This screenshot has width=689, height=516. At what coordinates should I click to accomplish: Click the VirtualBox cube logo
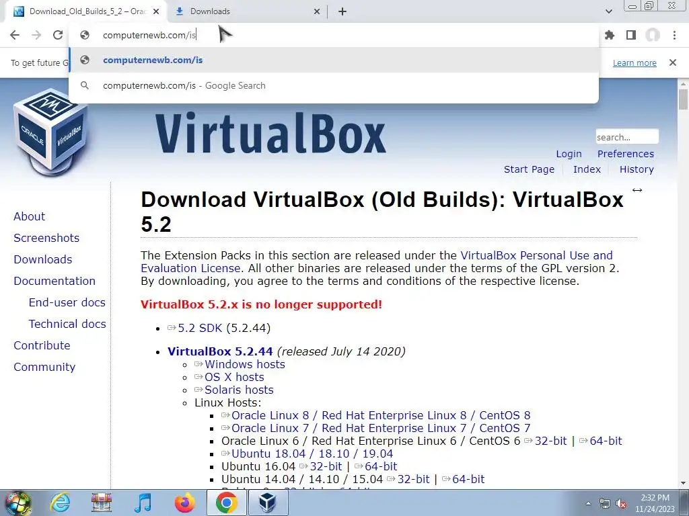pyautogui.click(x=50, y=132)
